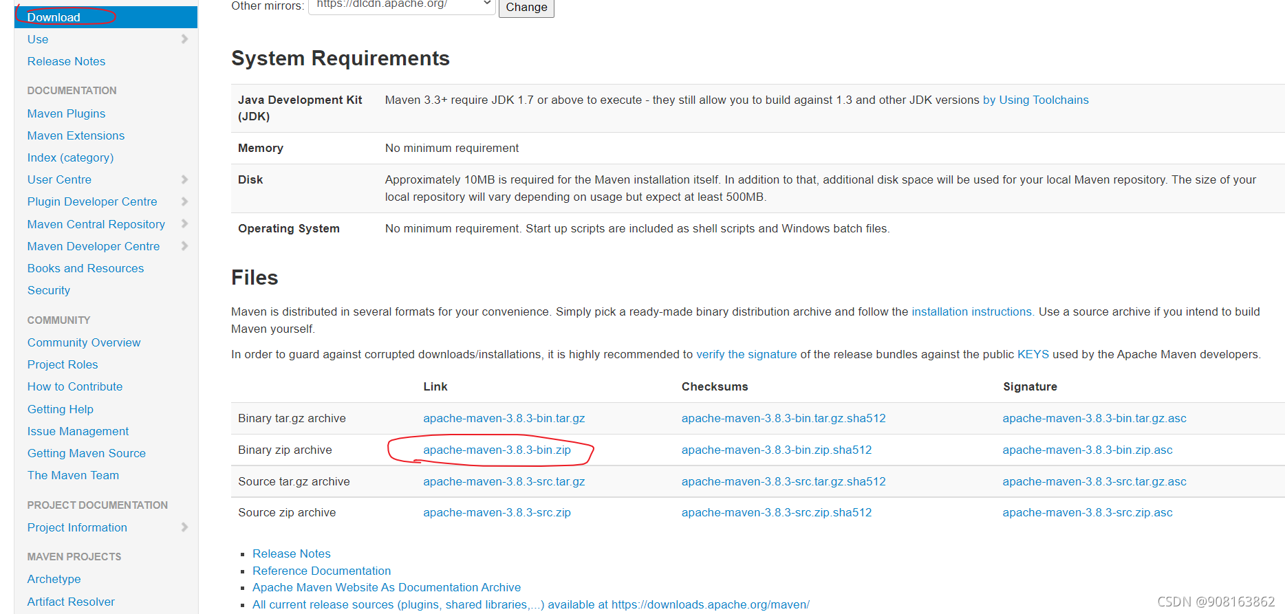Open the verify the signature link
Screen dimensions: 1285x614
tap(746, 354)
